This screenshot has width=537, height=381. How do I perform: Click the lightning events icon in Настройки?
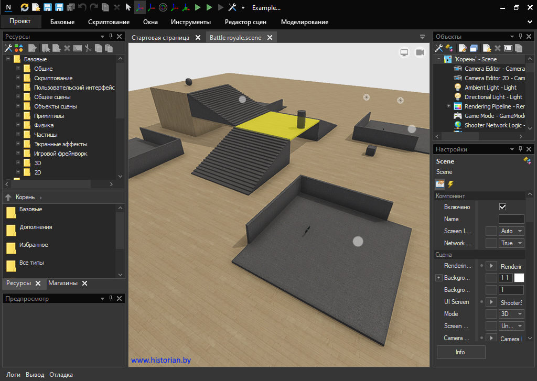(x=450, y=184)
